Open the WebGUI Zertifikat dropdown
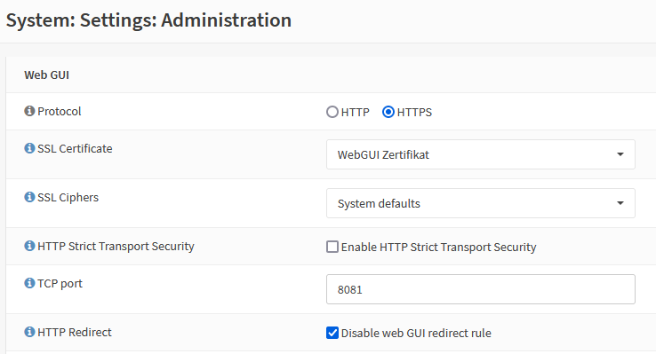The height and width of the screenshot is (354, 656). (481, 154)
